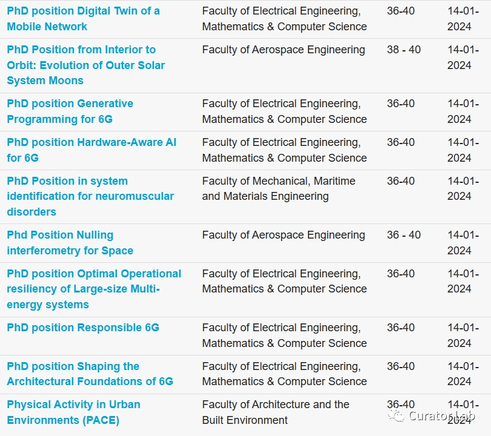
Task: Open PhD position Digital Twin of a Mobile Network
Action: [x=83, y=19]
